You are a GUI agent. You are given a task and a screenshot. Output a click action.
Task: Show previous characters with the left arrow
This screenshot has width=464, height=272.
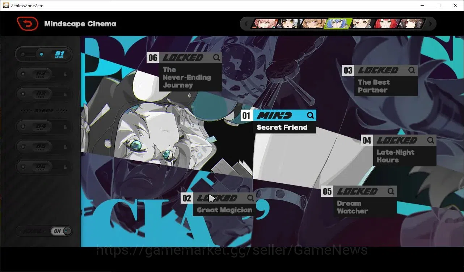246,24
